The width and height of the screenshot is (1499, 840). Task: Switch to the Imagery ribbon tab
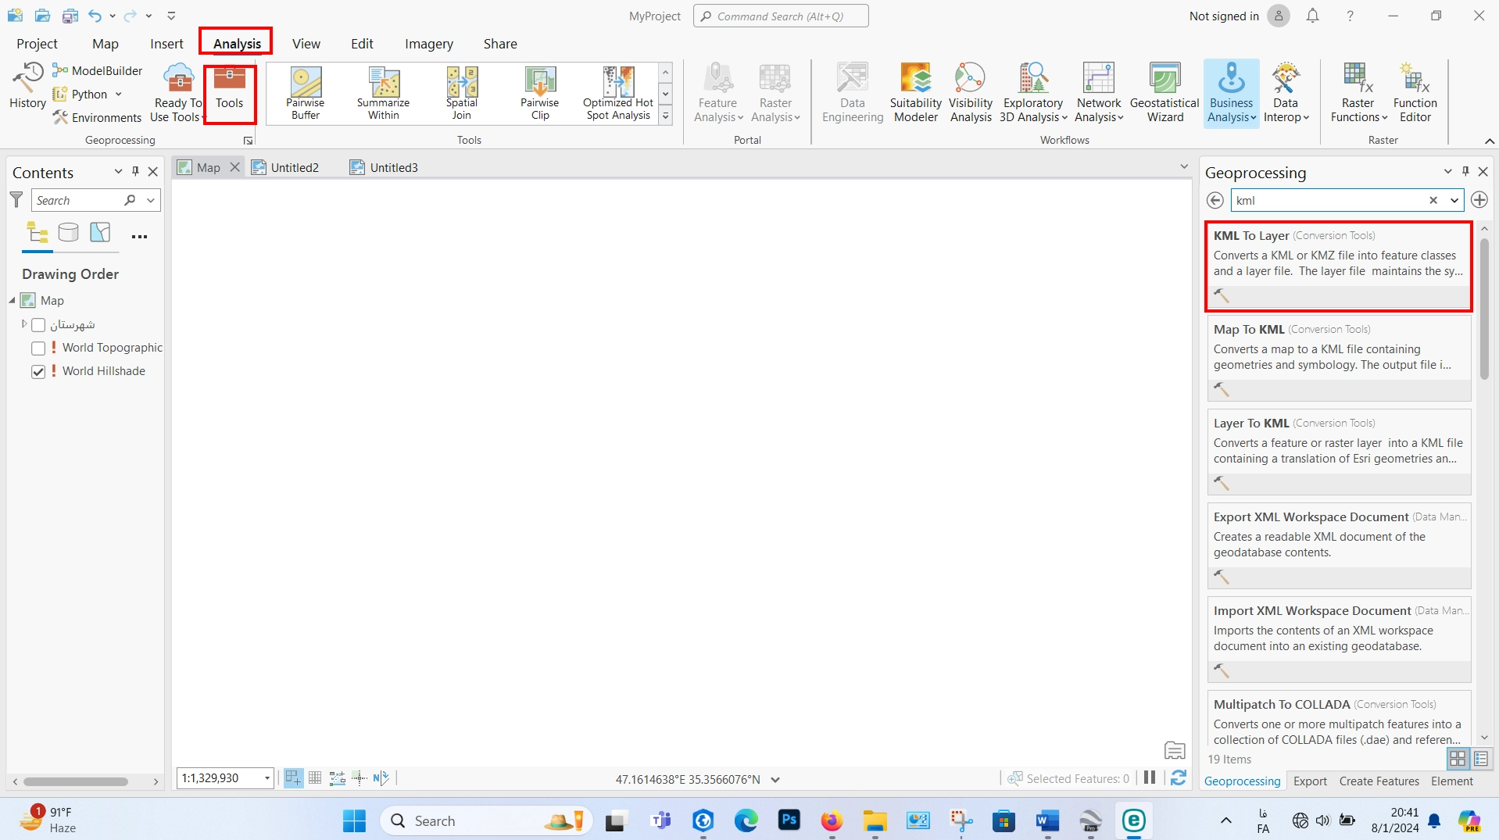pos(428,44)
